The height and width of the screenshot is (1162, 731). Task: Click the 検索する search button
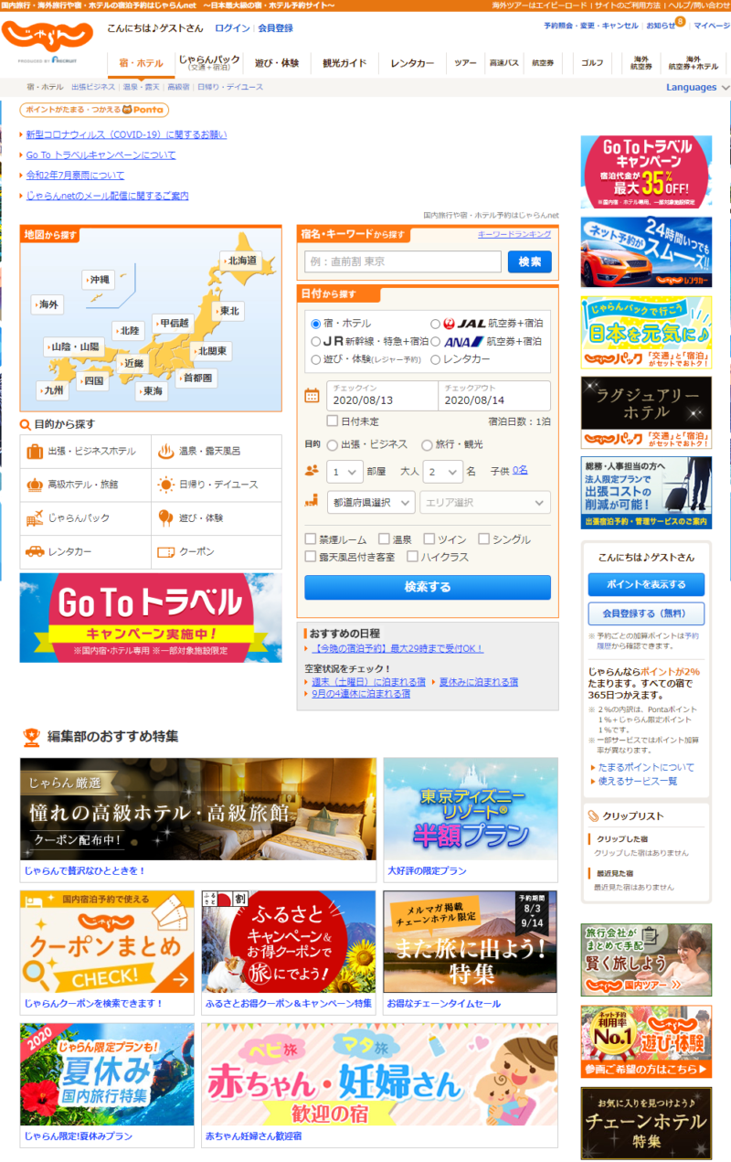click(428, 587)
